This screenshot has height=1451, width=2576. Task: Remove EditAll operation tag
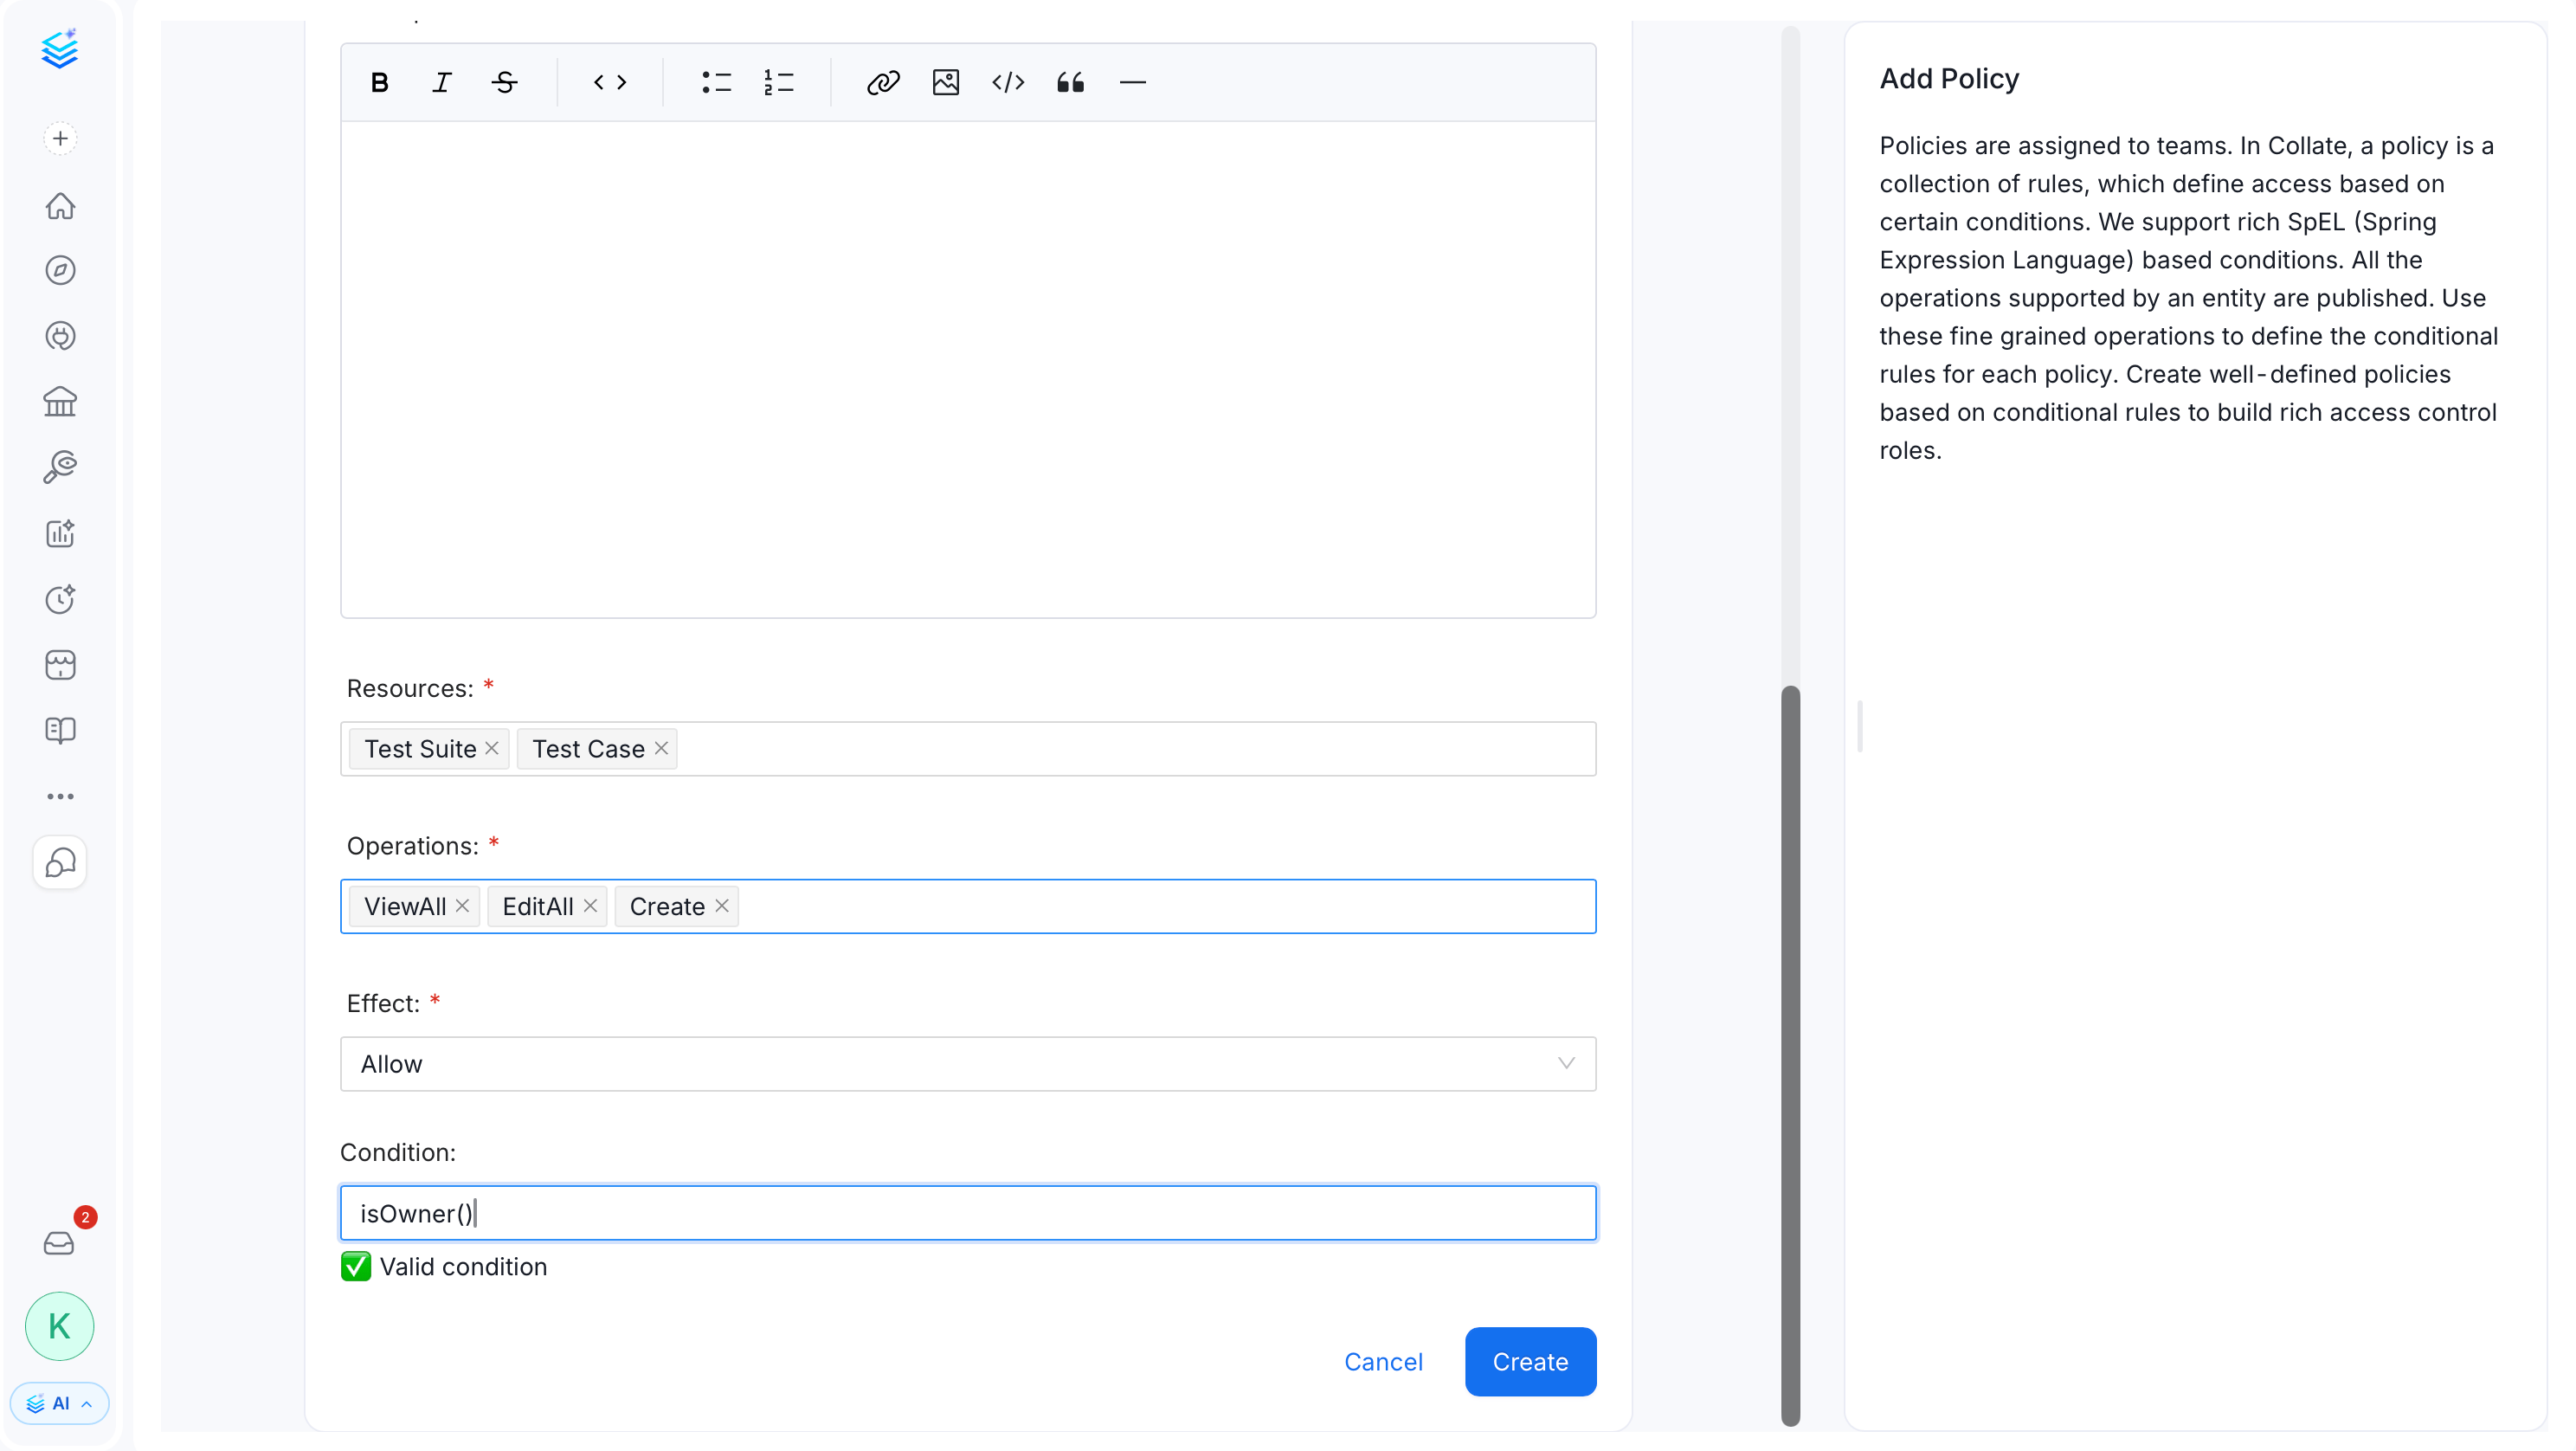tap(590, 907)
